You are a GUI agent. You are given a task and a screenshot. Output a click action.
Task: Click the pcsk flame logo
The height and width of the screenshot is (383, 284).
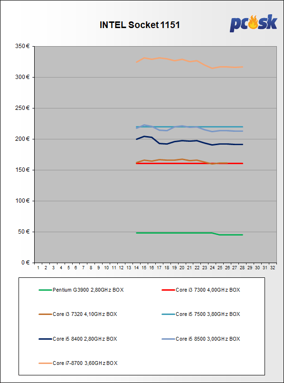coord(254,24)
